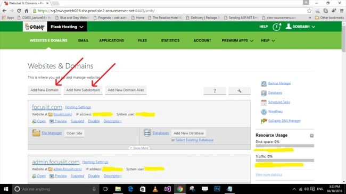Viewport: 346px width, 194px height.
Task: Click Add New Domain Alias button
Action: point(126,90)
